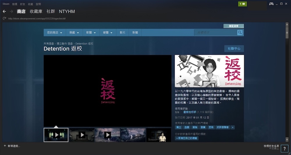Screen dimensions: 291x155
Task: Play the third trailer thumbnail
Action: (107, 135)
